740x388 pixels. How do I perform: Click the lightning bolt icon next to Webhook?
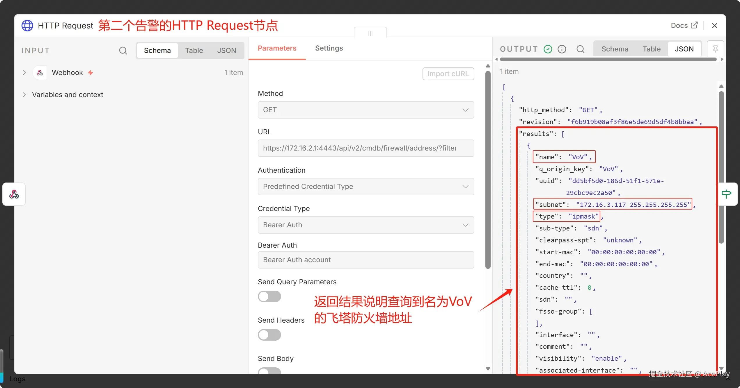(x=90, y=72)
